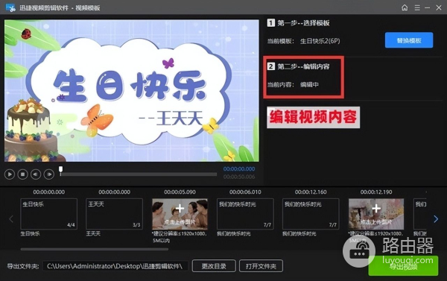Click the video preview canvas
The height and width of the screenshot is (281, 447).
(x=132, y=91)
